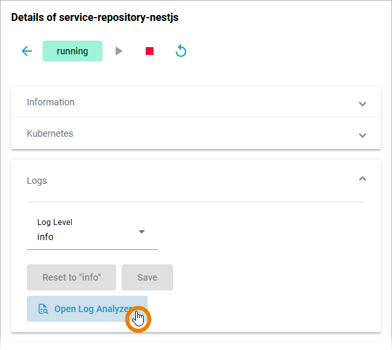This screenshot has width=392, height=350.
Task: Start the service with the play icon
Action: point(119,51)
